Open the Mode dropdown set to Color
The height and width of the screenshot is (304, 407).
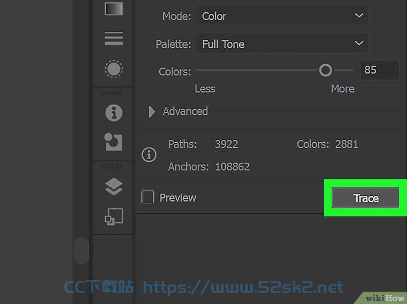pos(282,16)
